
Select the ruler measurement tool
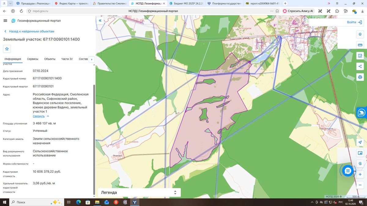(360, 45)
